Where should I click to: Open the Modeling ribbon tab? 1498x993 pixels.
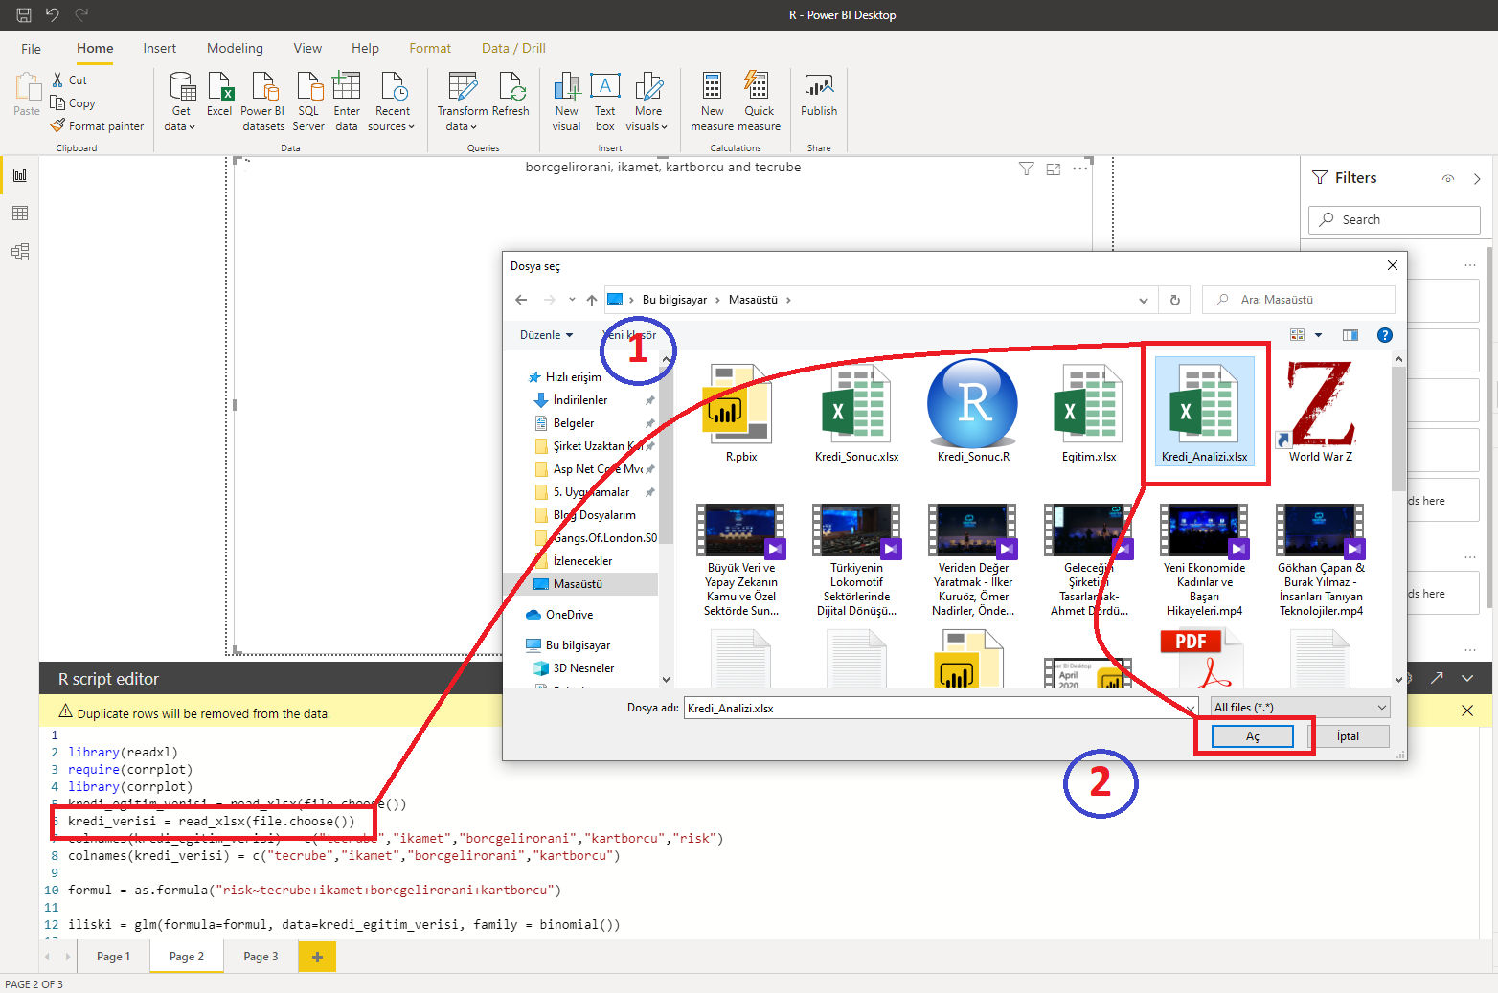click(235, 48)
